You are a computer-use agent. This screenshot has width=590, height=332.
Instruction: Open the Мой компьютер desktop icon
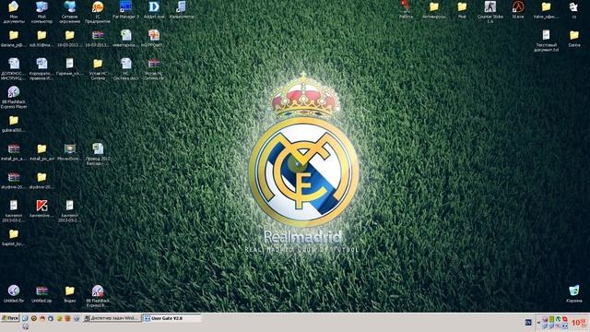(41, 7)
